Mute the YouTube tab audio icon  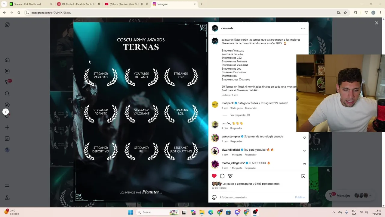(x=142, y=4)
